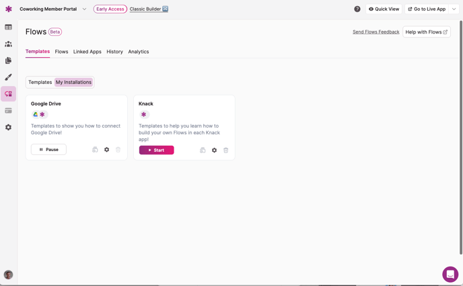The height and width of the screenshot is (286, 463).
Task: Open the Users icon in sidebar
Action: [x=8, y=44]
